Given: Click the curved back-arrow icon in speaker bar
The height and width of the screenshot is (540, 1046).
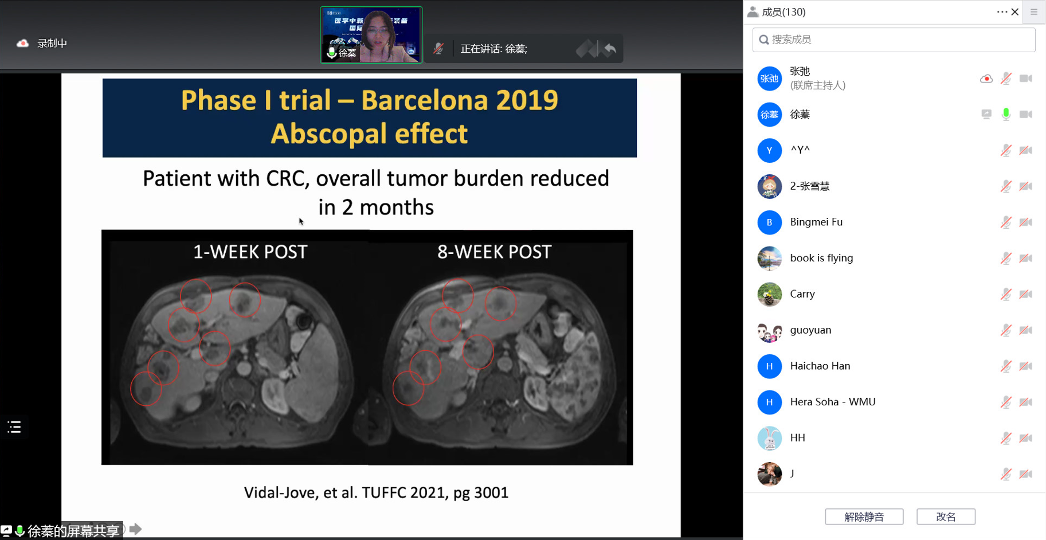Looking at the screenshot, I should point(610,49).
